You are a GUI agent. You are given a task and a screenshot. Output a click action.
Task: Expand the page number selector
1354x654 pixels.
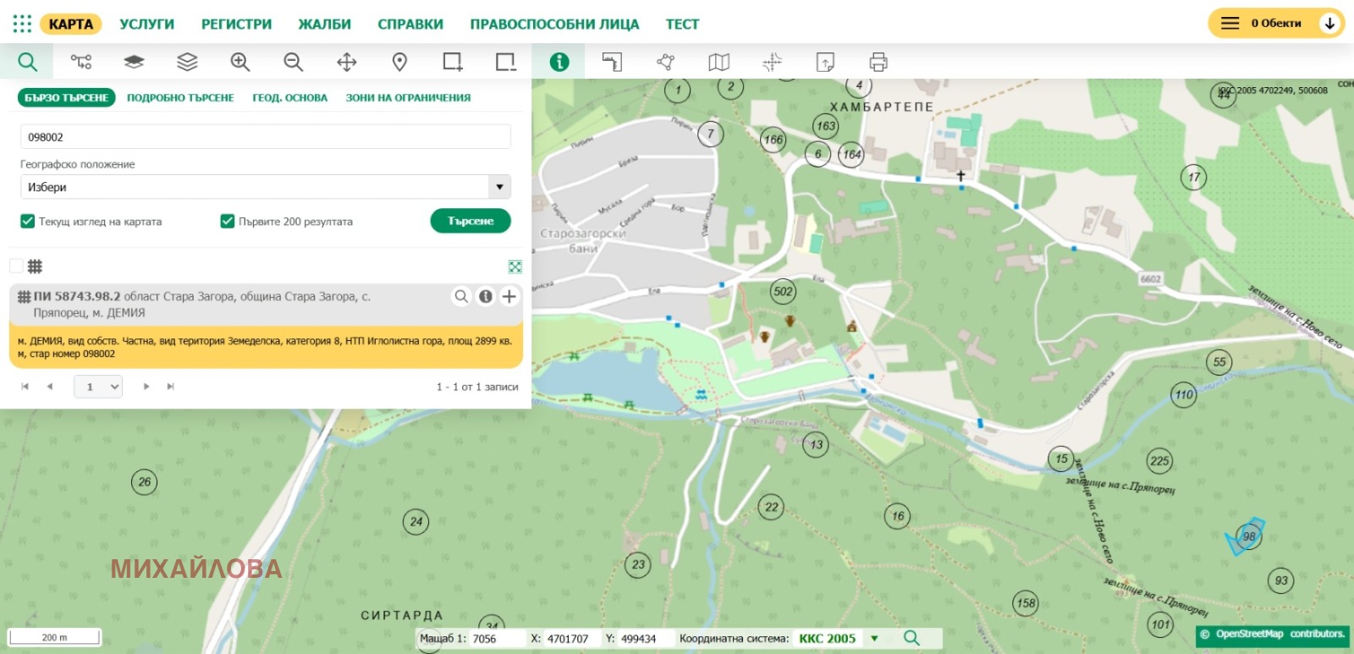[98, 387]
